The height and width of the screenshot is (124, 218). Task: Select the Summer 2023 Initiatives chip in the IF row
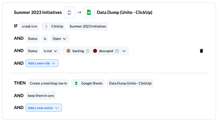point(88,26)
